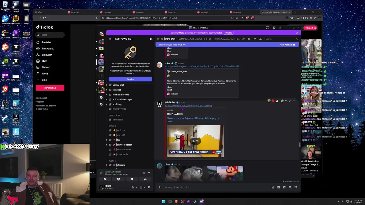Open the Threads icon in channel header
Viewport: 365px width, 205px height.
[243, 39]
